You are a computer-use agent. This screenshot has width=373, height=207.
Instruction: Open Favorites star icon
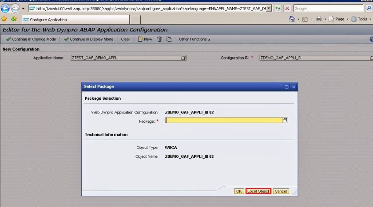4,19
